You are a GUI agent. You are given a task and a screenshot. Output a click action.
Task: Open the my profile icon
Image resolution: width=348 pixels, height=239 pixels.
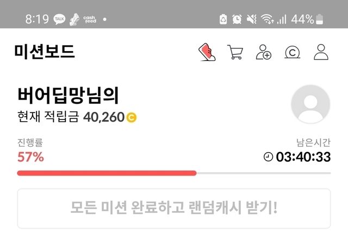tap(321, 52)
